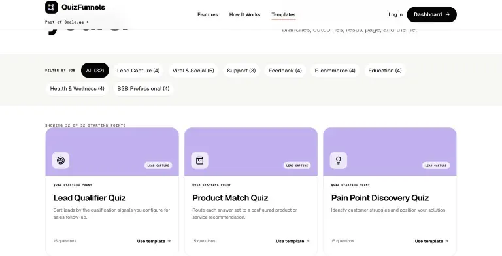
Task: Open the Lead Qualifier Quiz title
Action: (90, 198)
